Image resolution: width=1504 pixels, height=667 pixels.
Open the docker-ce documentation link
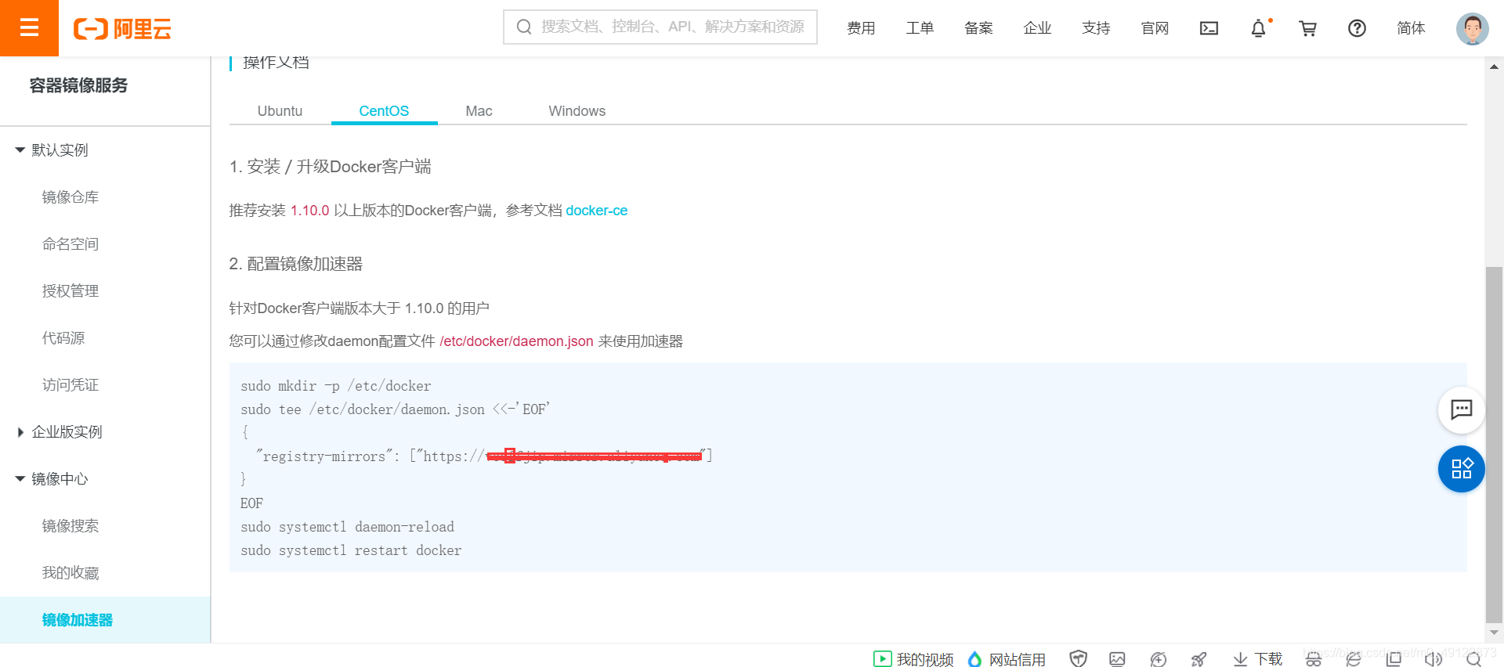596,211
